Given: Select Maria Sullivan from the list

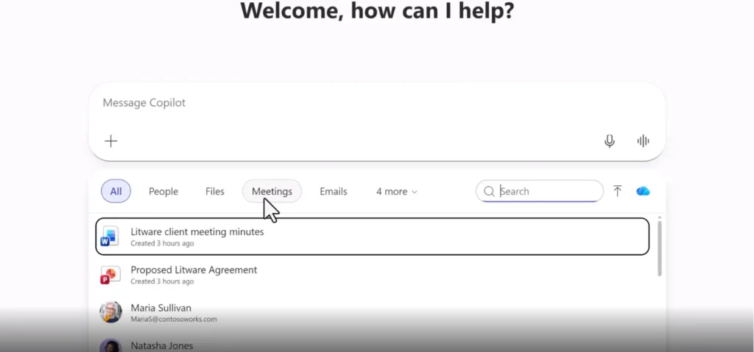Looking at the screenshot, I should click(x=372, y=312).
